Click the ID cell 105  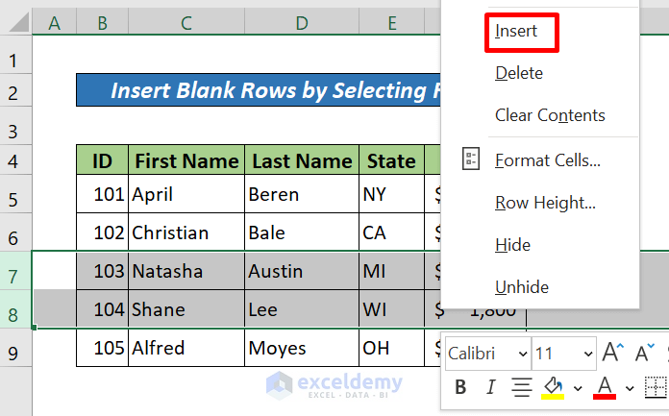(x=103, y=348)
